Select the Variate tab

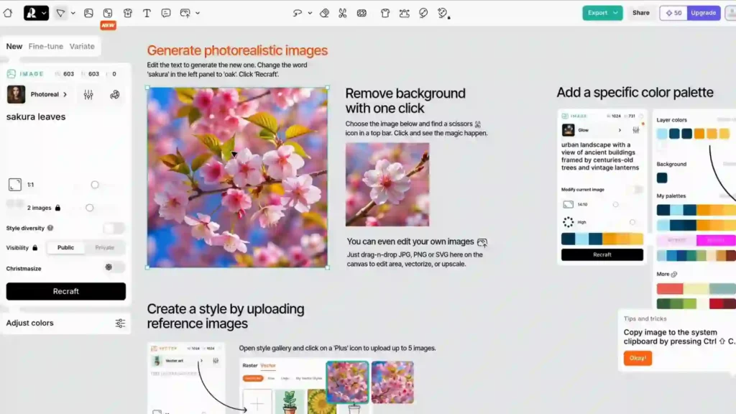pos(82,46)
